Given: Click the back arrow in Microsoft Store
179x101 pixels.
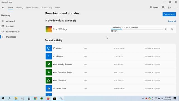Looking at the screenshot, I should pyautogui.click(x=3, y=8).
